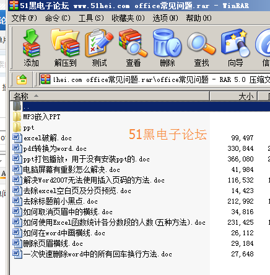
Task: Click the 测试 (Test) toolbar icon
Action: pyautogui.click(x=99, y=43)
